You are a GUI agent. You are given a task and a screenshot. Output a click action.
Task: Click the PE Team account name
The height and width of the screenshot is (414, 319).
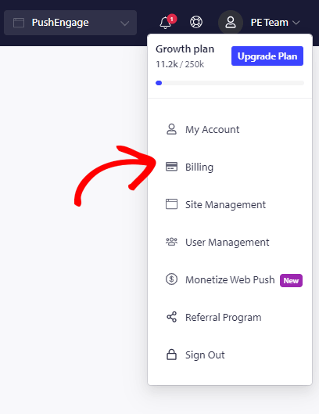(x=270, y=23)
